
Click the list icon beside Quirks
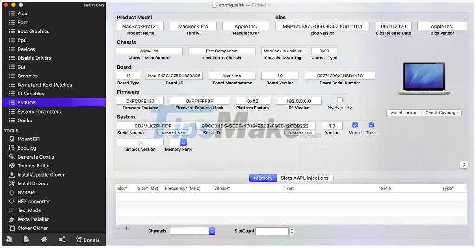[12, 121]
